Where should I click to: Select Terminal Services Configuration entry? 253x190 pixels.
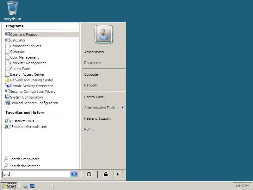[34, 103]
